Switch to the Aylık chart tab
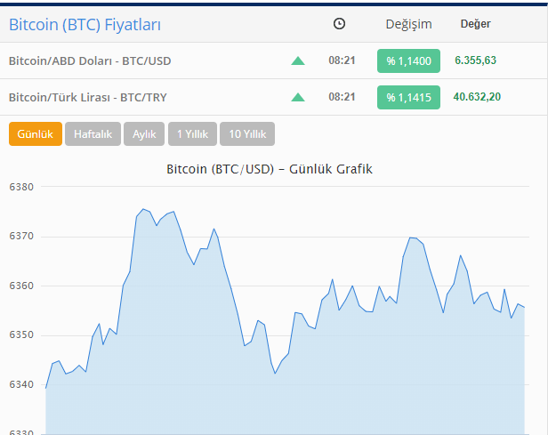Image resolution: width=548 pixels, height=435 pixels. [144, 133]
